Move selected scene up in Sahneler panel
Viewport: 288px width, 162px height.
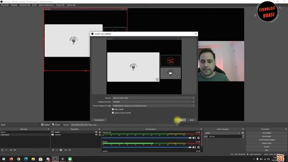click(11, 150)
